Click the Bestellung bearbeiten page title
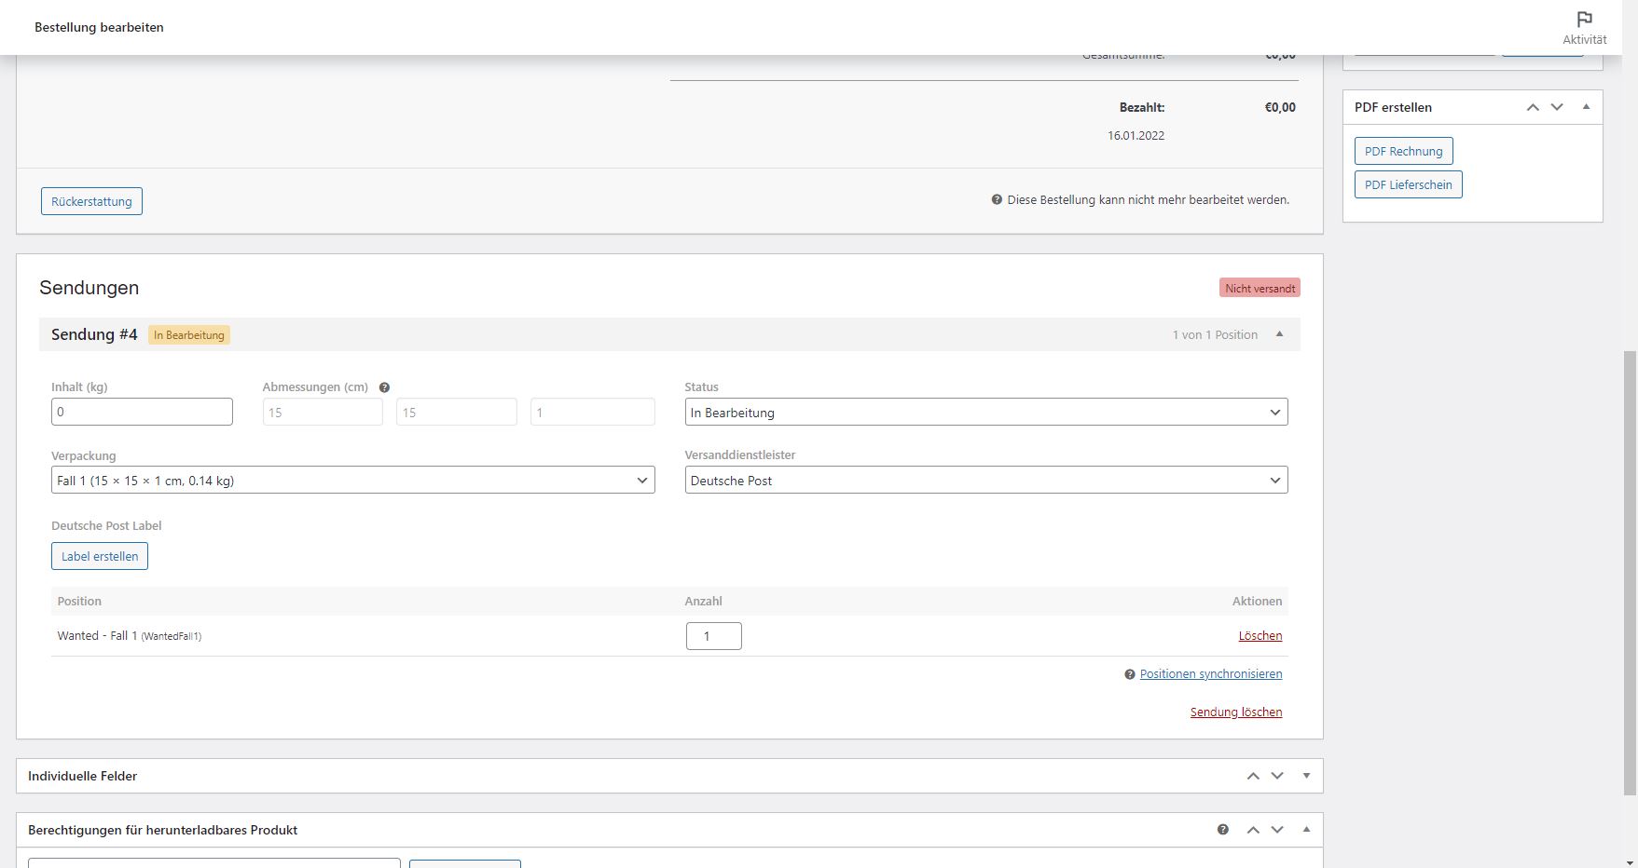The height and width of the screenshot is (868, 1638). [x=99, y=28]
